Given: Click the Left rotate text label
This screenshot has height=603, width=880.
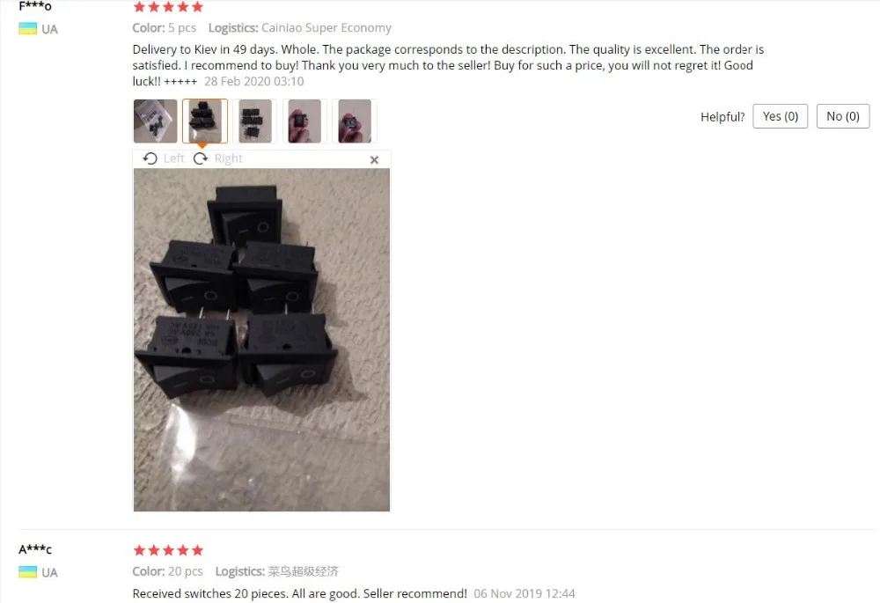Looking at the screenshot, I should click(174, 158).
